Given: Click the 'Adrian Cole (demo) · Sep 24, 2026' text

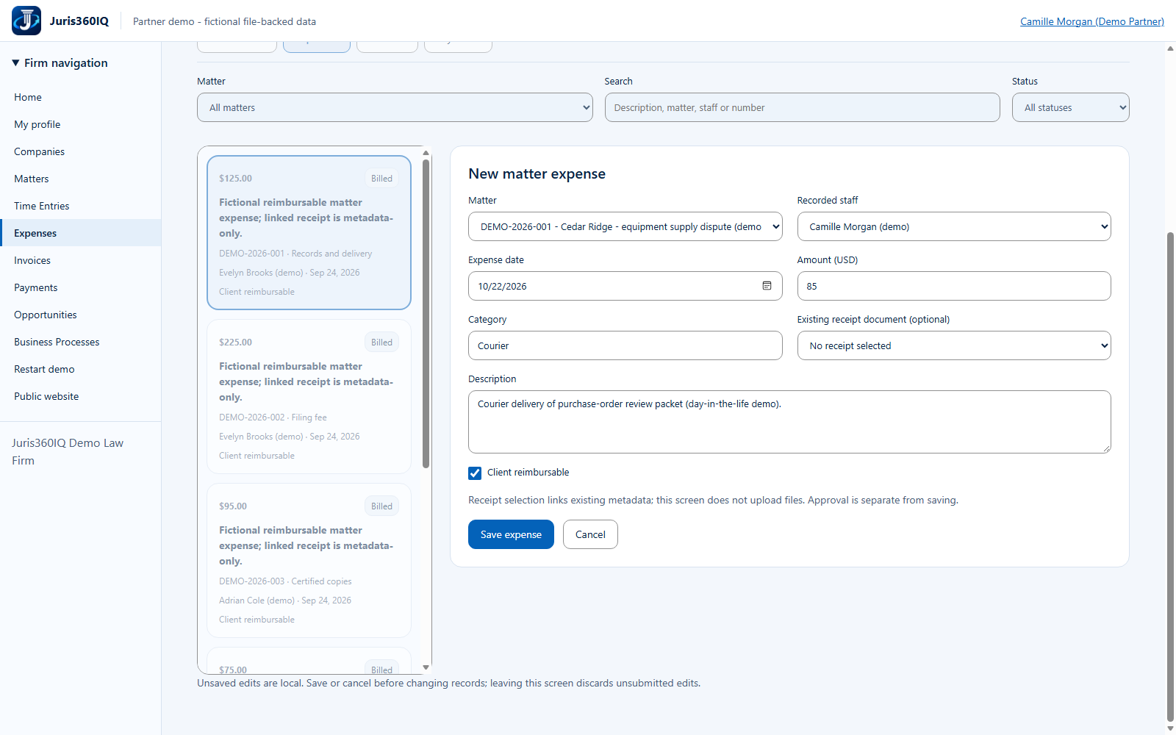Looking at the screenshot, I should click(x=285, y=600).
